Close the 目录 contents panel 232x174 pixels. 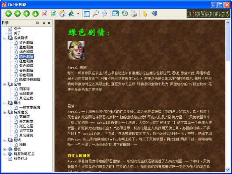pyautogui.click(x=49, y=23)
